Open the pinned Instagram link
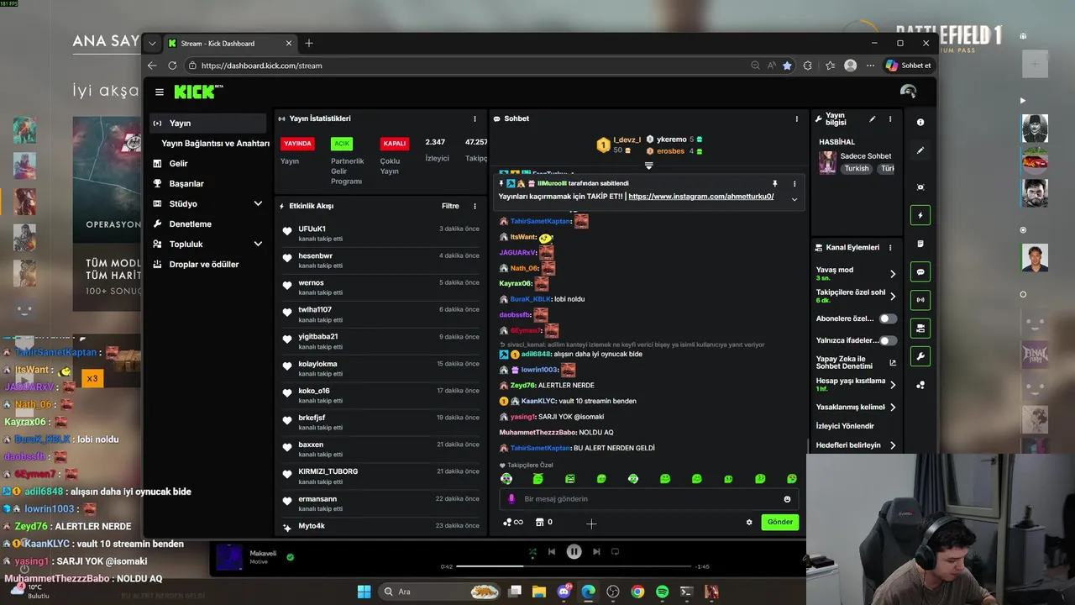 (x=700, y=197)
